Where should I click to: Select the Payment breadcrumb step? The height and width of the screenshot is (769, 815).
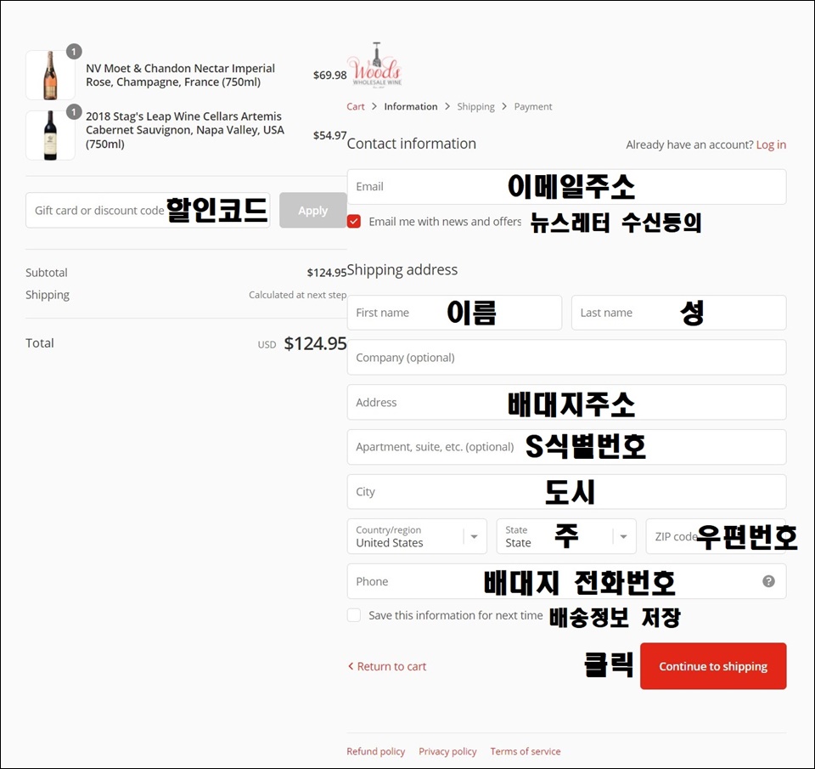click(533, 107)
